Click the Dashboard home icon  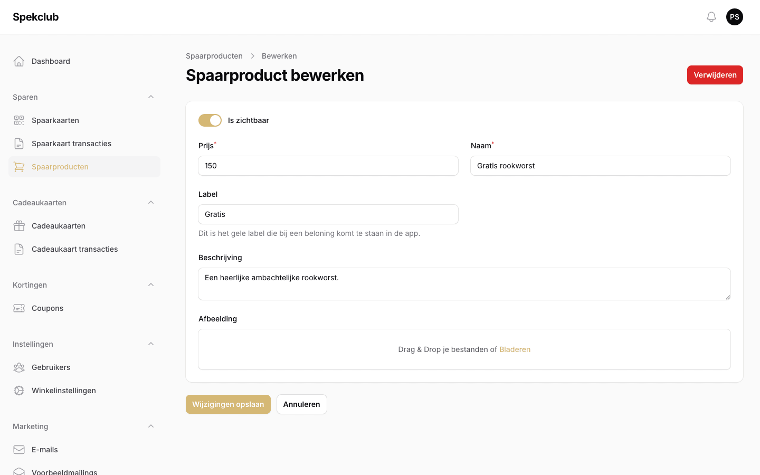point(19,61)
